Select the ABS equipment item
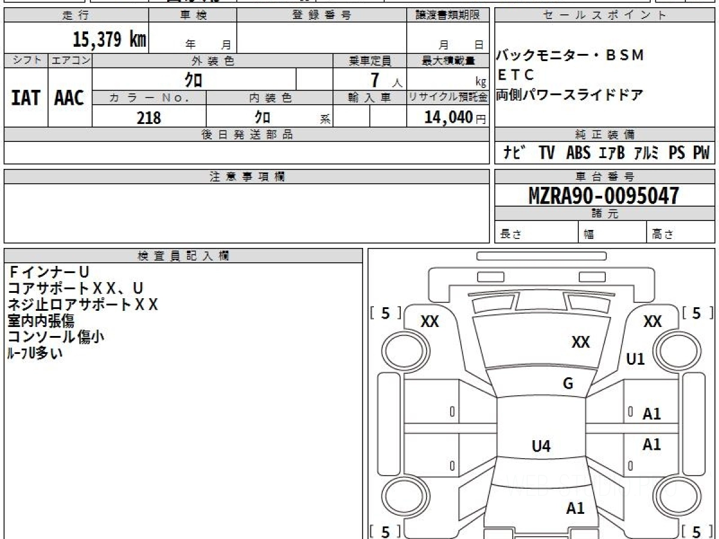 coord(578,153)
